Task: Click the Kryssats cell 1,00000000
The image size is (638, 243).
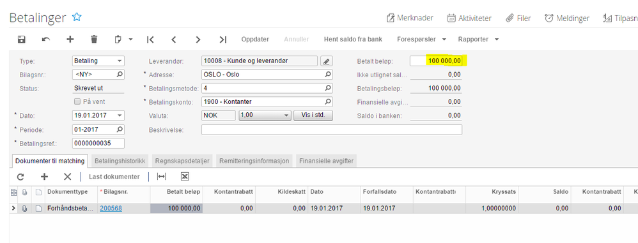Action: point(492,209)
